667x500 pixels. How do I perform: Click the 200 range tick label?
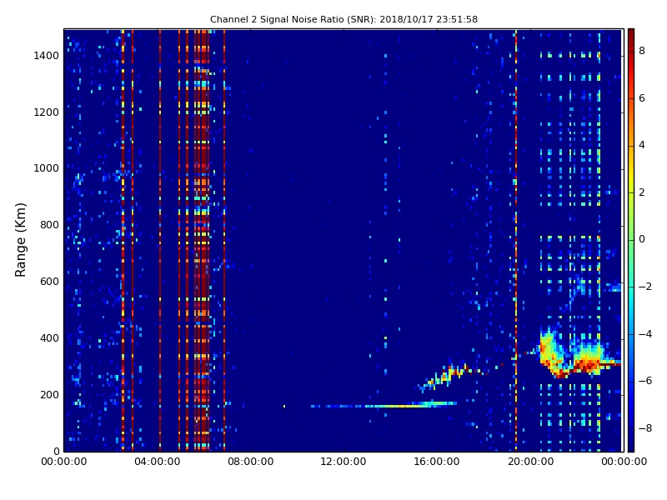[x=49, y=394]
